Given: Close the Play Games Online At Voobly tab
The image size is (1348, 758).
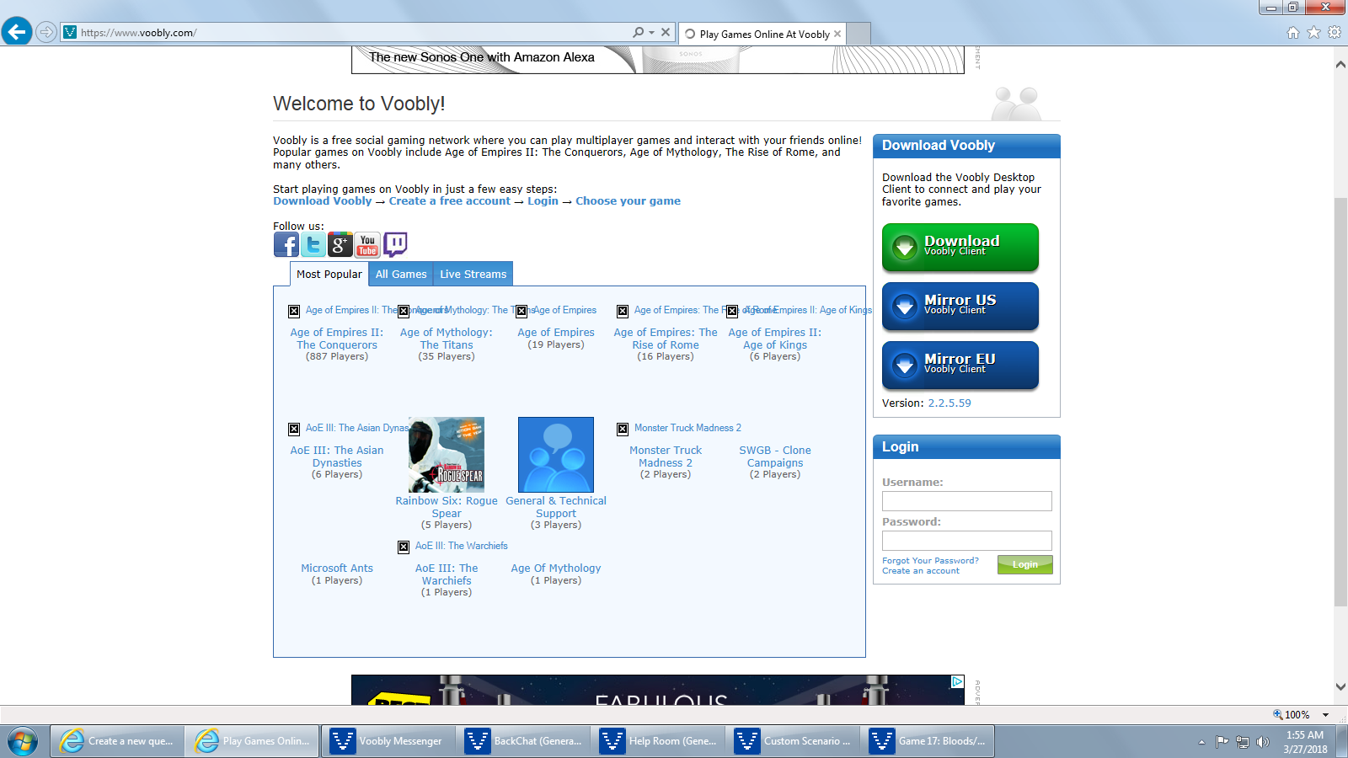Looking at the screenshot, I should point(837,34).
